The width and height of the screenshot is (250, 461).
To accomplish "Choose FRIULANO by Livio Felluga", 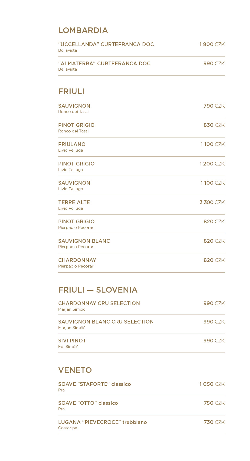I will click(x=141, y=147).
